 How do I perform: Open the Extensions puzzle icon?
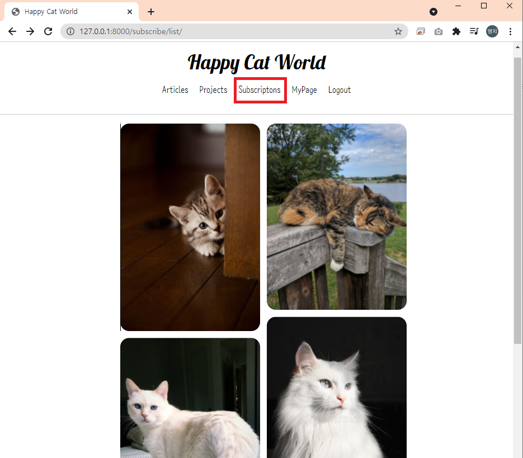pos(456,31)
